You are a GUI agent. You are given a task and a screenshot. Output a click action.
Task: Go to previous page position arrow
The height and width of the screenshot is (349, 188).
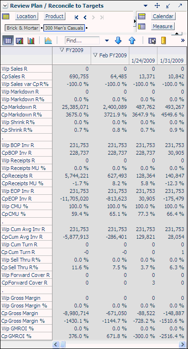click(85, 17)
